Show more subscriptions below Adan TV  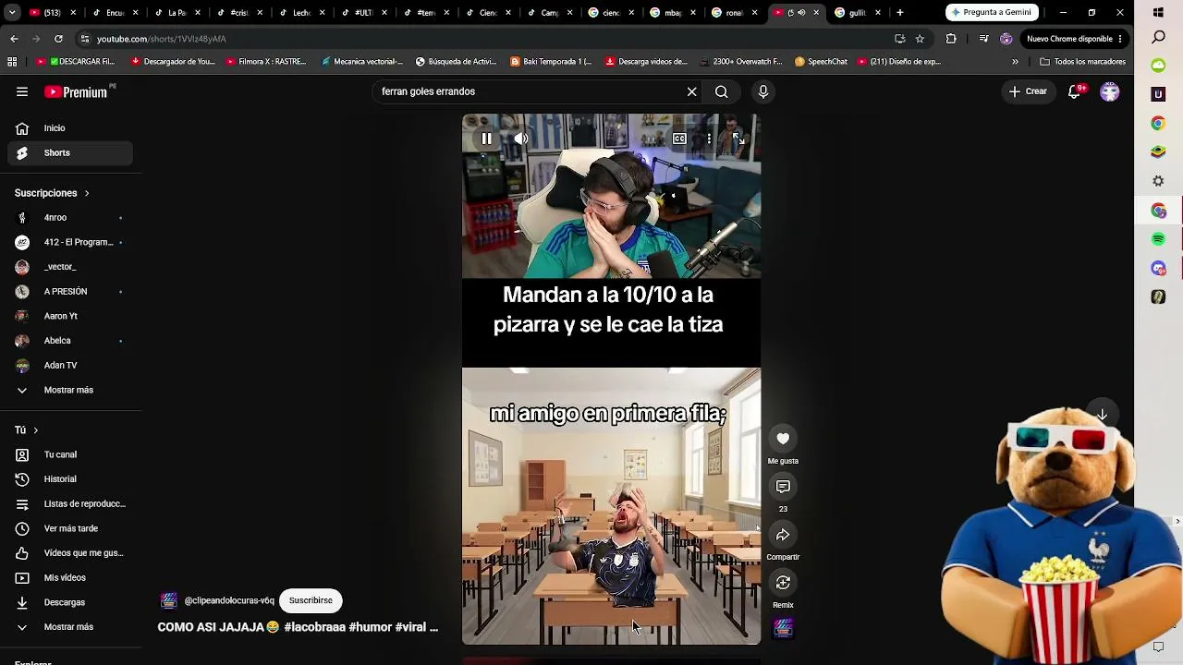coord(70,390)
